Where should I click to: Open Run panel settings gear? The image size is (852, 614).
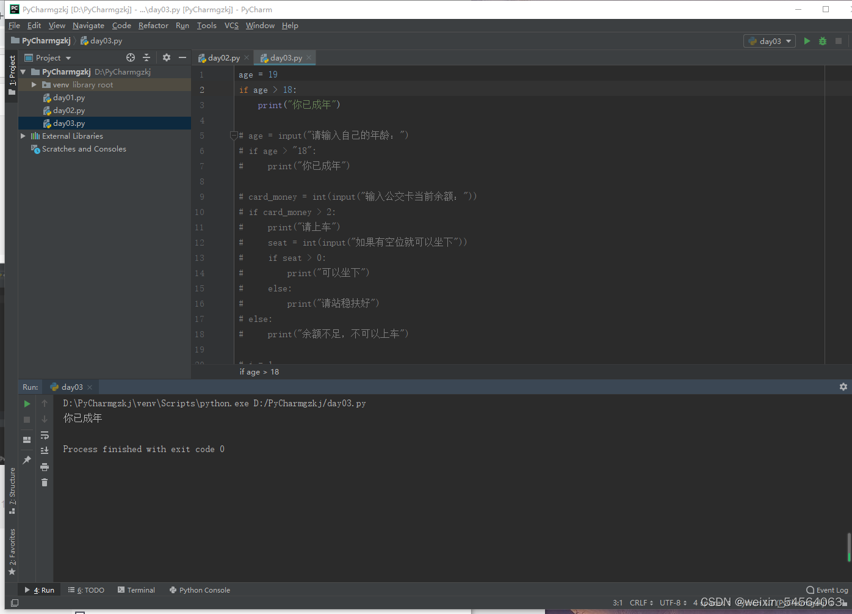843,387
